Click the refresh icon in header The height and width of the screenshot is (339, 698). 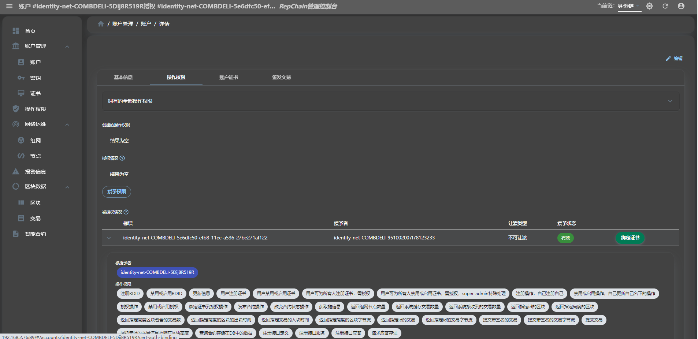tap(665, 6)
